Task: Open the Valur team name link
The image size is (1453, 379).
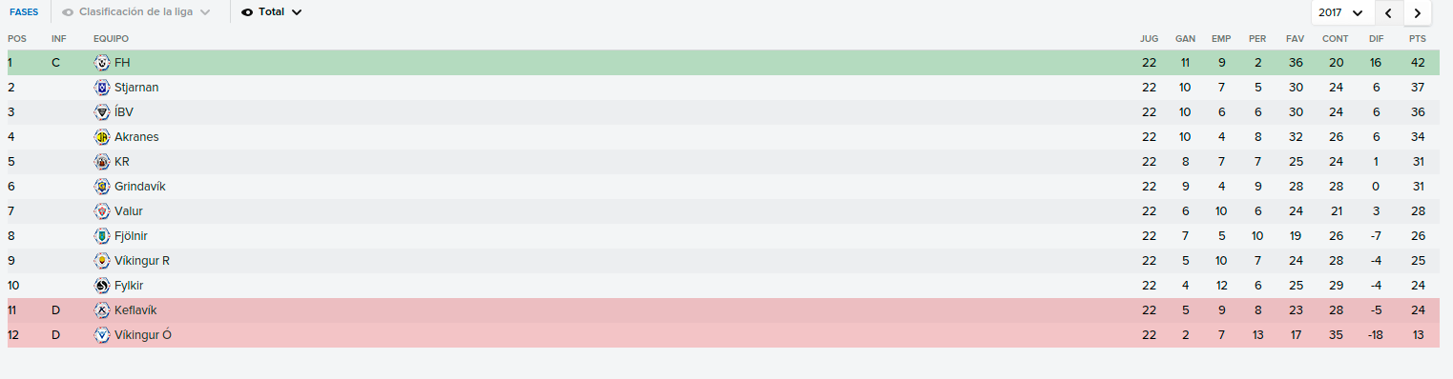Action: pyautogui.click(x=128, y=211)
